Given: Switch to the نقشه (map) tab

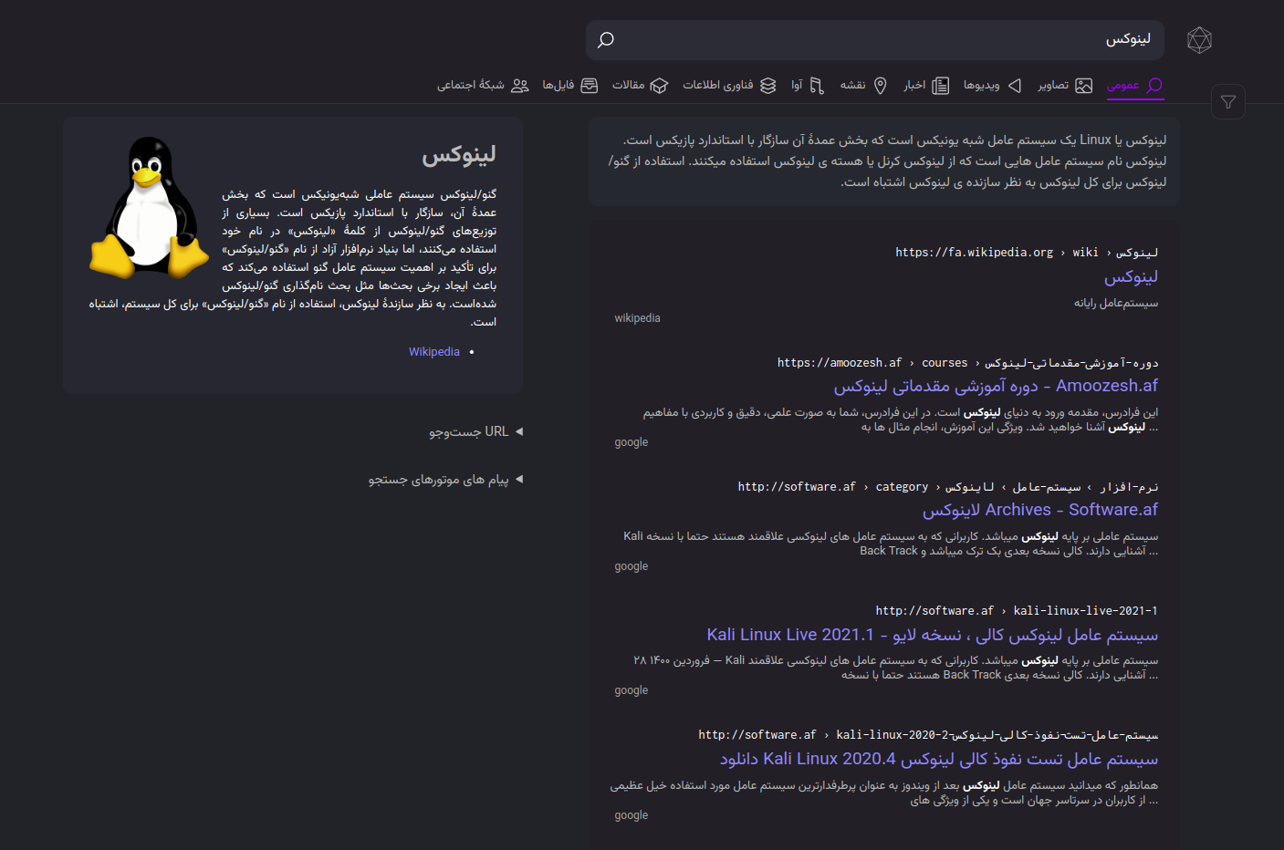Looking at the screenshot, I should (863, 86).
